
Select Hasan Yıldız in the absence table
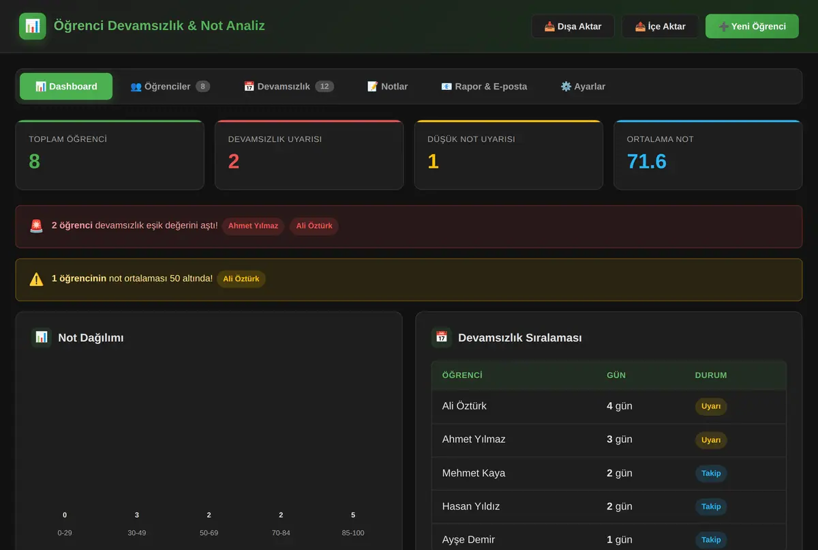[470, 506]
